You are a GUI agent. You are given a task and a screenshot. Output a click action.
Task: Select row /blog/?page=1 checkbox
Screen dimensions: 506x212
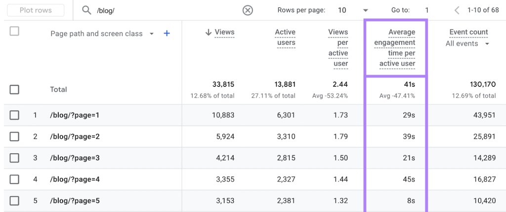coord(14,115)
